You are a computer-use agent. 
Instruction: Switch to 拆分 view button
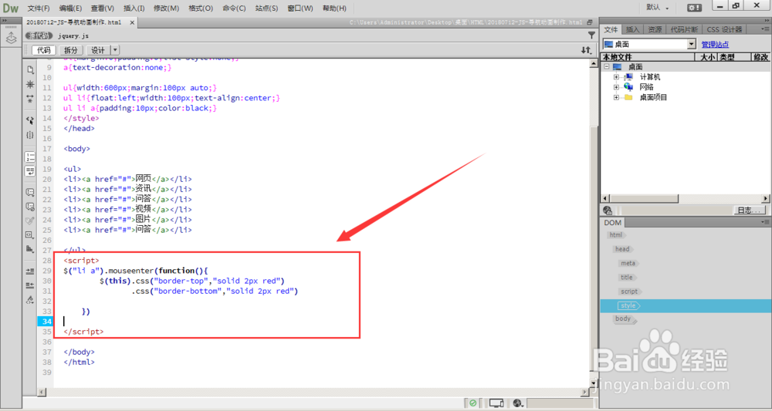(71, 50)
